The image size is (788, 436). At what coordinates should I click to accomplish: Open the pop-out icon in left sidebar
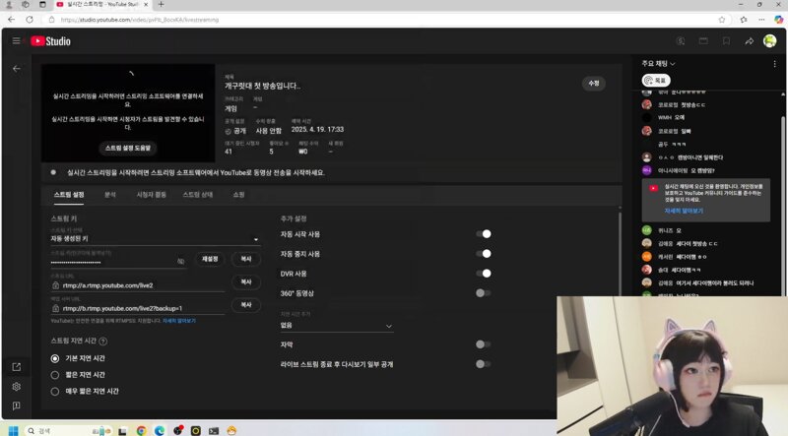[17, 367]
